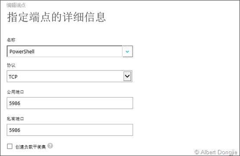Image resolution: width=240 pixels, height=156 pixels.
Task: Click the 私有端口 field label
Action: [15, 119]
